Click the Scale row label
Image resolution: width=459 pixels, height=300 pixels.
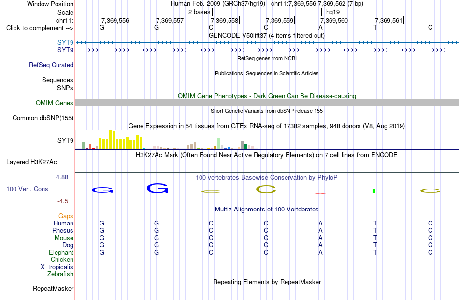coord(65,12)
